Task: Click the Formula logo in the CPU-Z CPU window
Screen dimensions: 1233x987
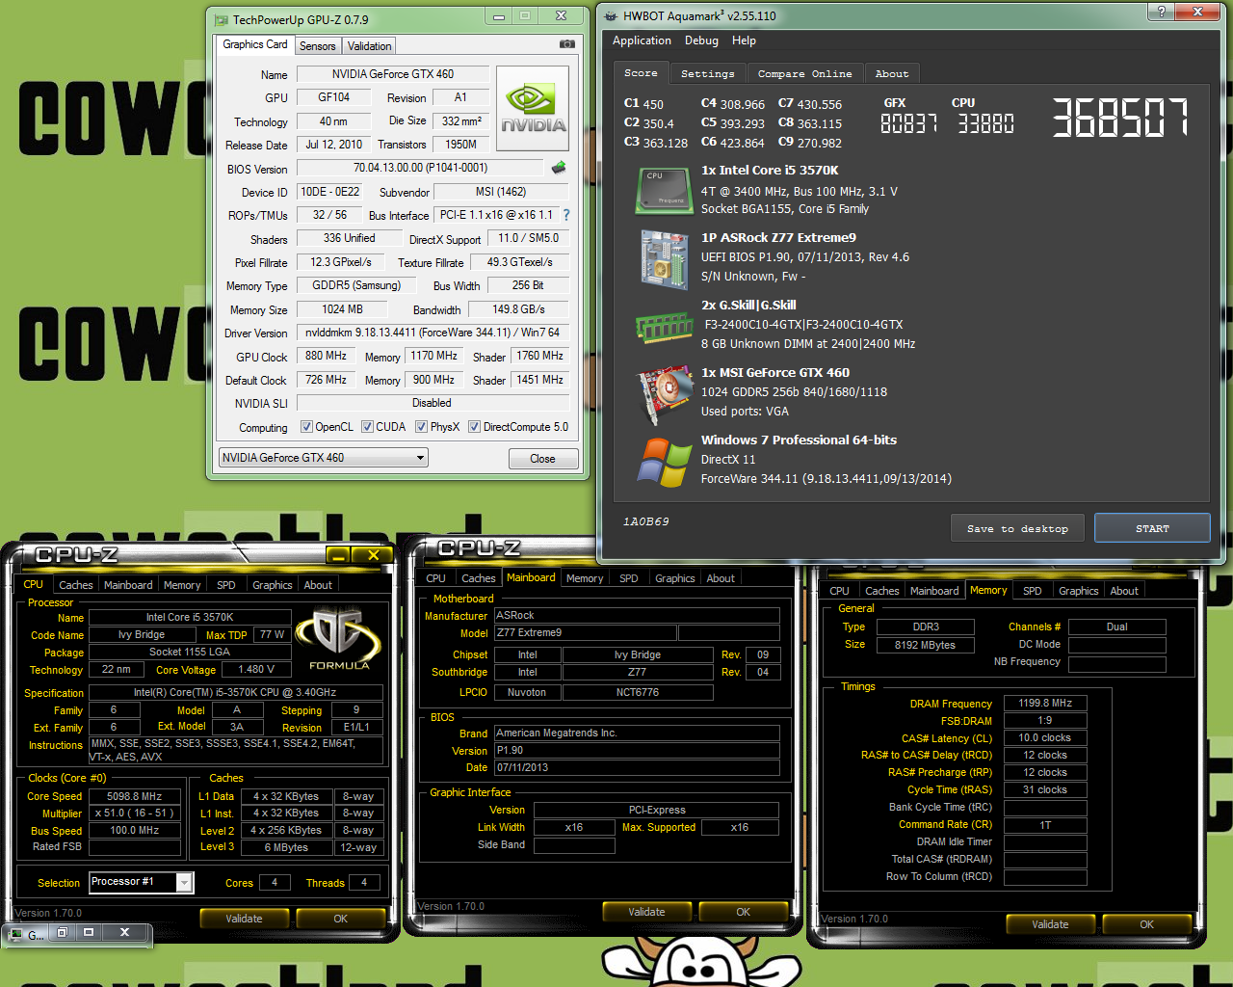Action: pos(339,639)
